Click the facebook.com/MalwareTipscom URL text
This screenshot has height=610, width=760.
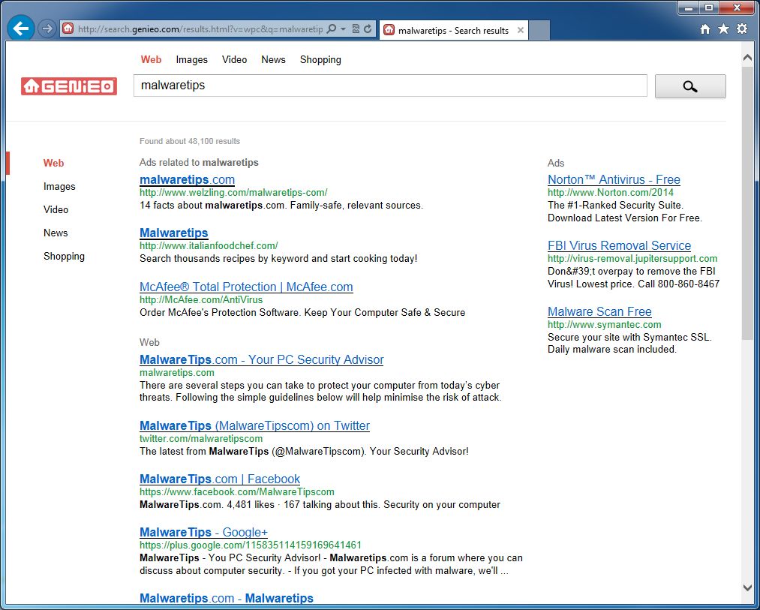tap(237, 491)
